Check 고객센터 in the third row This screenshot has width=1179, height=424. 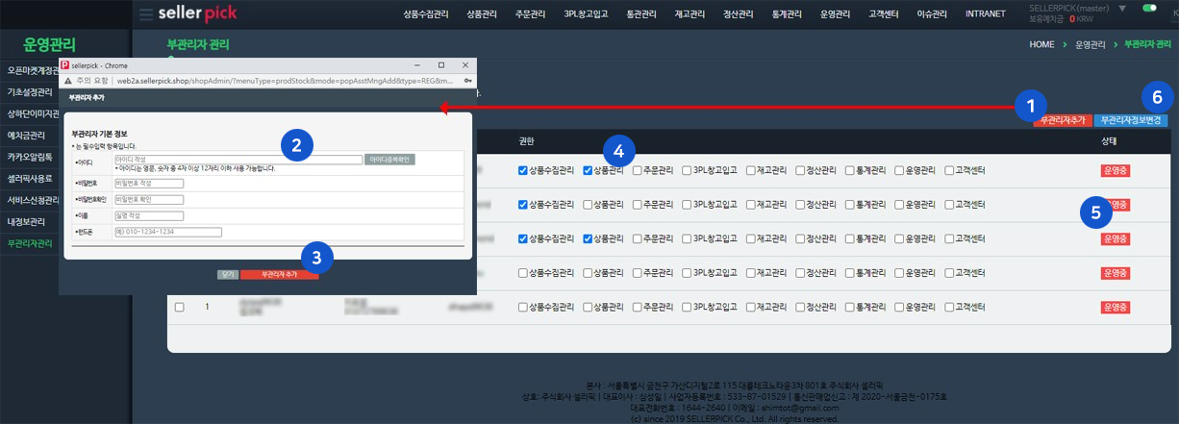click(949, 238)
